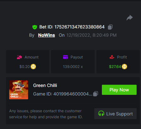Copy the Bet ID with the copy icon
The image size is (141, 129).
(110, 27)
